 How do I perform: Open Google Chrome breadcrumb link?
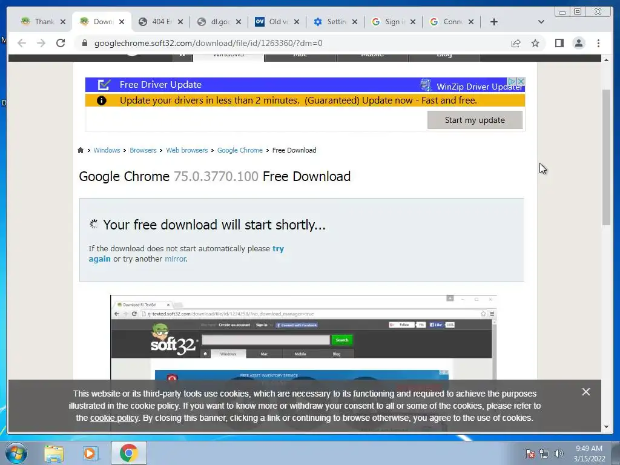240,150
